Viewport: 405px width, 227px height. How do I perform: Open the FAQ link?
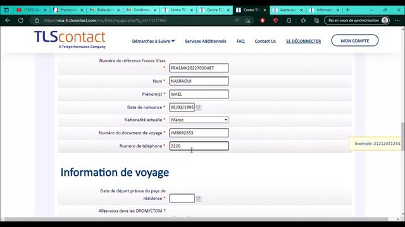240,41
